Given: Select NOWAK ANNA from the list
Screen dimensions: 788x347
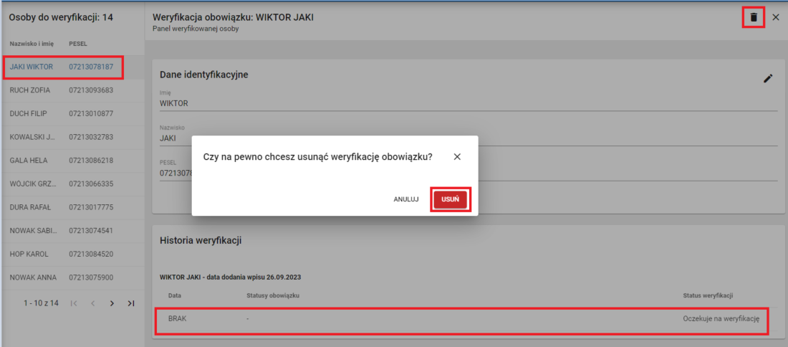Looking at the screenshot, I should tap(62, 277).
